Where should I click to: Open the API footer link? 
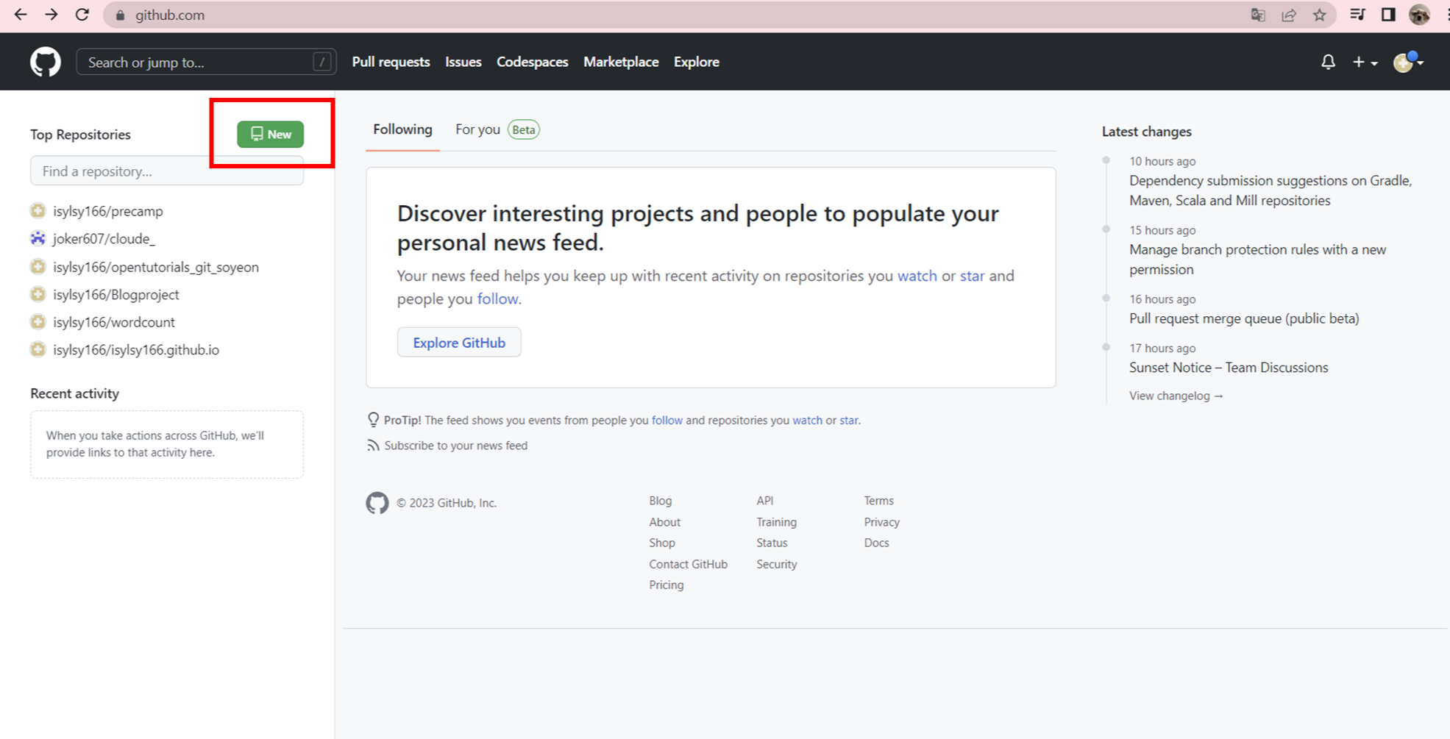point(764,501)
